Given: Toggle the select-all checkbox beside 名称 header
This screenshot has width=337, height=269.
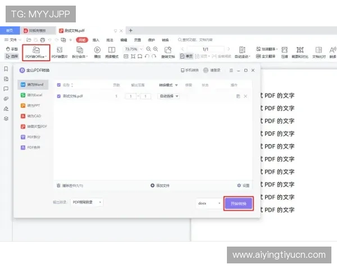Looking at the screenshot, I should click(58, 85).
